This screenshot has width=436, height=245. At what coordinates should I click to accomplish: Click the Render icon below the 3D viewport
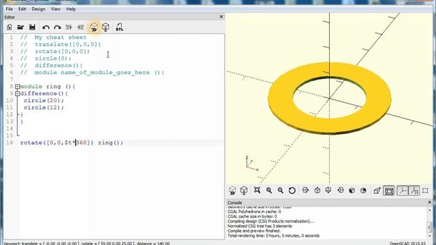(x=244, y=191)
